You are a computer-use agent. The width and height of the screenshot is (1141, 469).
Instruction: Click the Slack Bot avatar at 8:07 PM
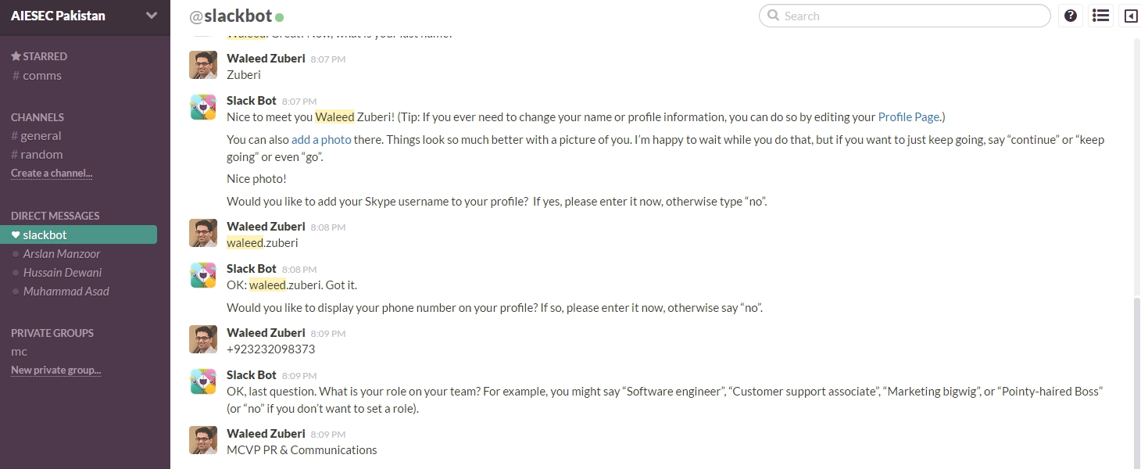point(203,107)
